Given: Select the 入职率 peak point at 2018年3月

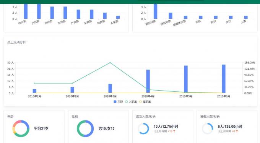Looking at the screenshot, I should pyautogui.click(x=110, y=63).
